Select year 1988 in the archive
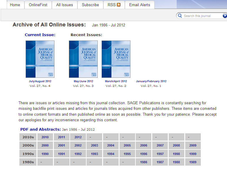This screenshot has width=227, height=175. click(x=176, y=162)
